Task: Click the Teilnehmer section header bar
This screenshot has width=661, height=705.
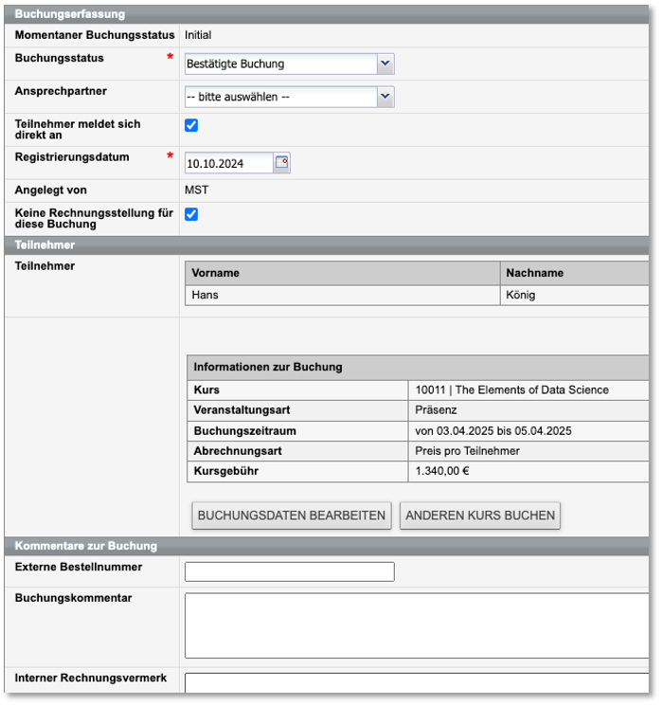Action: [x=45, y=245]
